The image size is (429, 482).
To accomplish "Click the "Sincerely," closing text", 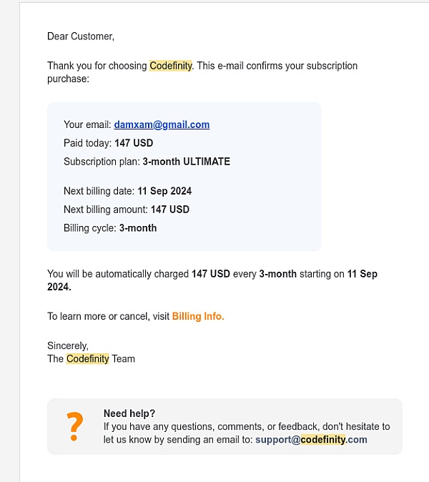I will (x=68, y=346).
